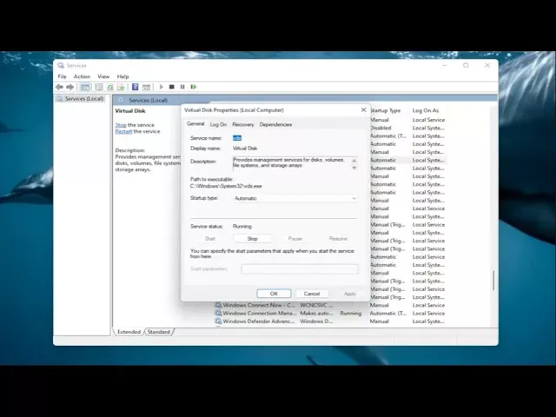The height and width of the screenshot is (417, 556).
Task: Click the Forward arrow in the toolbar
Action: (69, 87)
